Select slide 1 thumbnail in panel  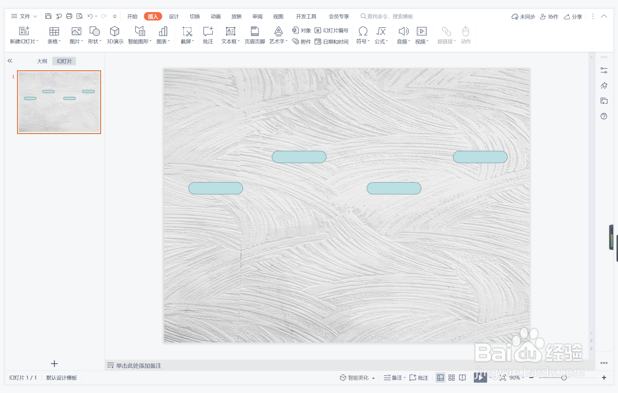[59, 102]
